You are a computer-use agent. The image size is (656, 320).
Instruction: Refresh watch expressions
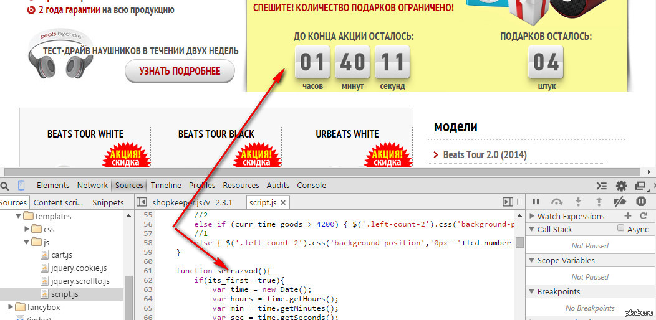644,215
